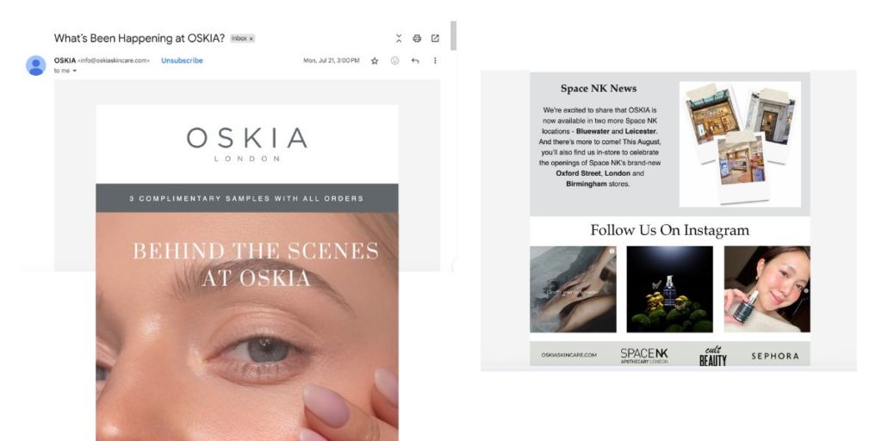This screenshot has height=441, width=882.
Task: Click the complimentary samples banner
Action: click(247, 198)
